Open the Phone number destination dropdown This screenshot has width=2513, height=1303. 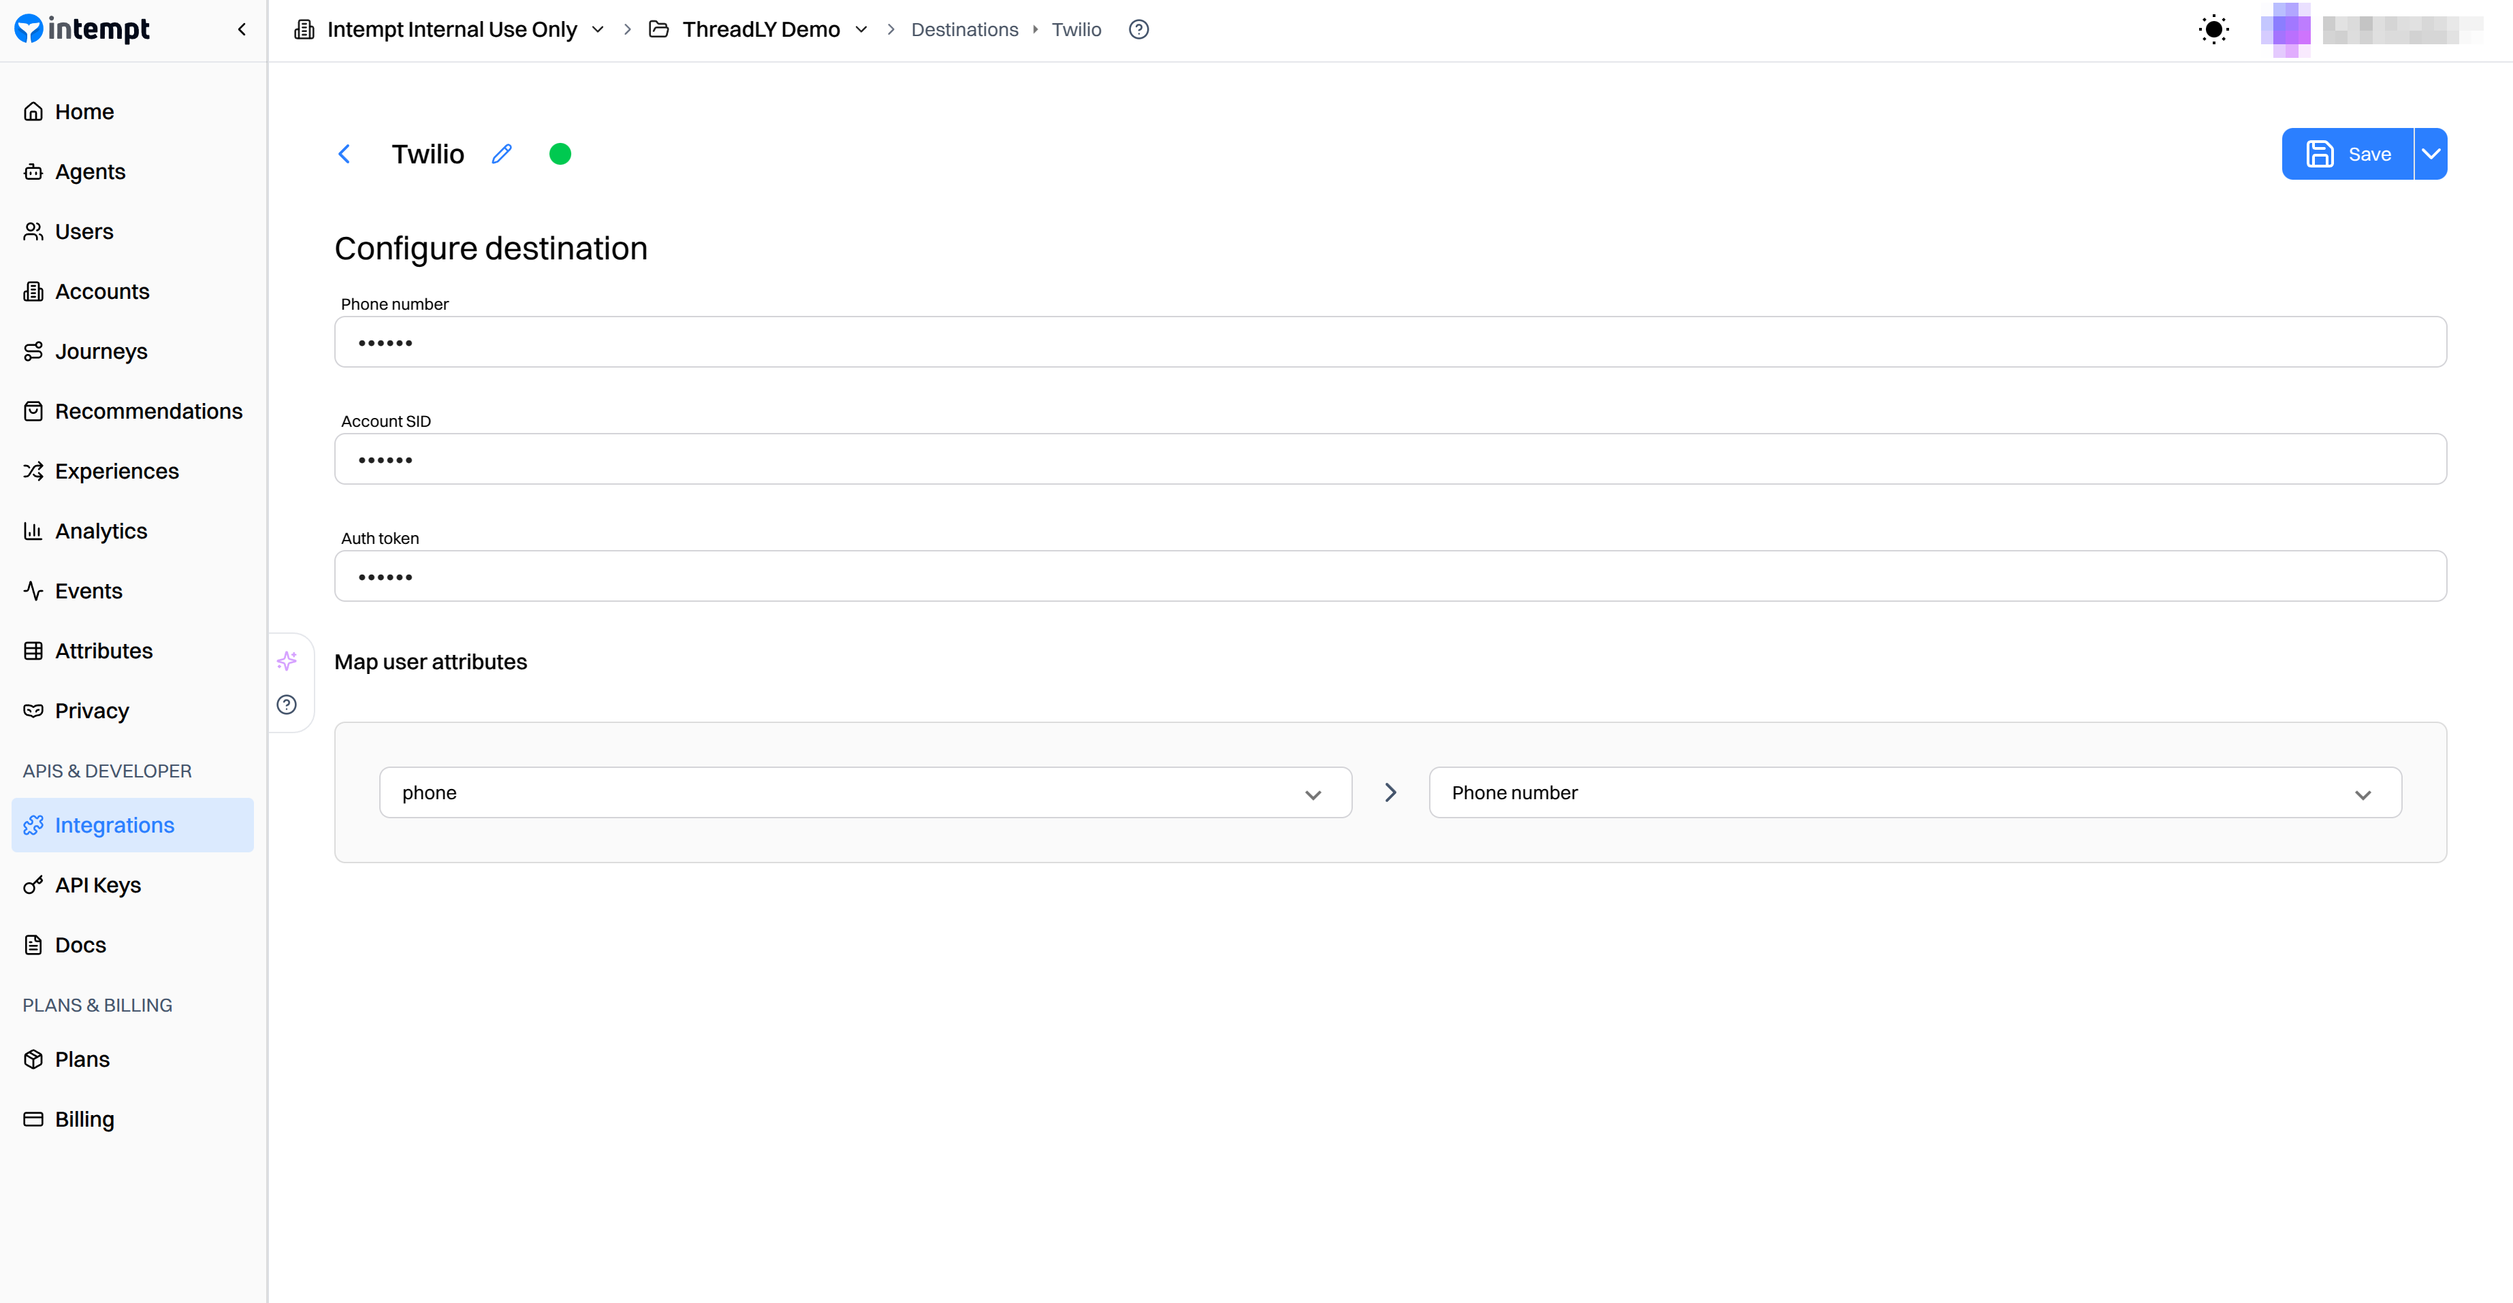tap(1915, 792)
